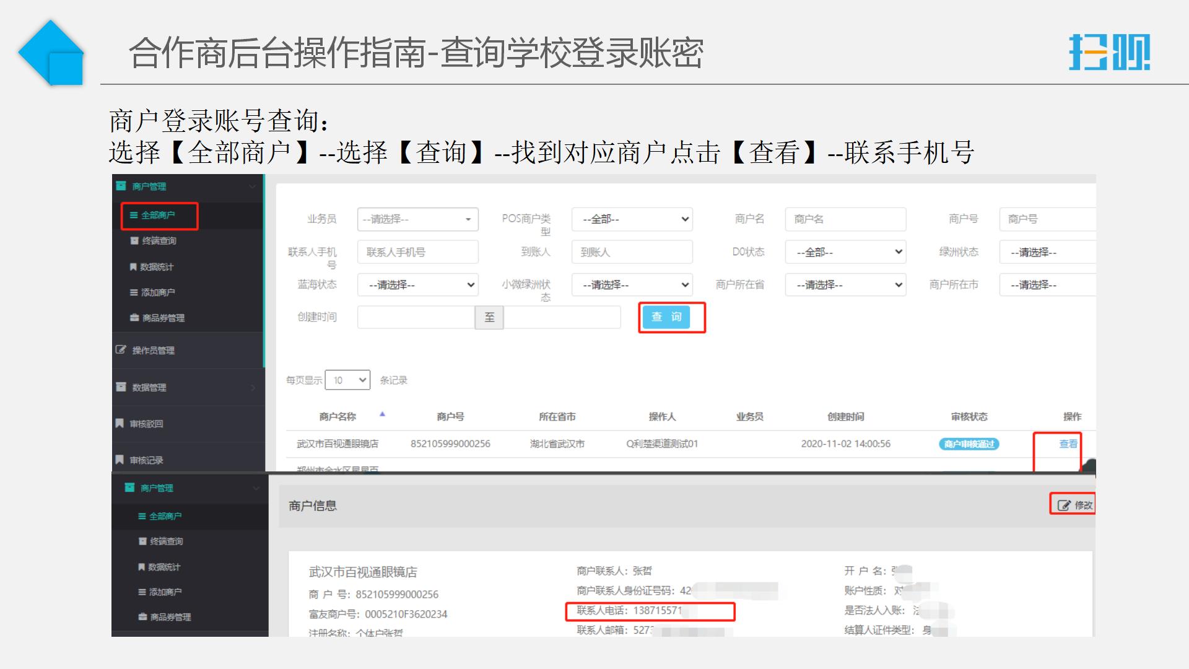The image size is (1189, 669).
Task: Open 数据统计 in lower sidebar
Action: tap(160, 567)
